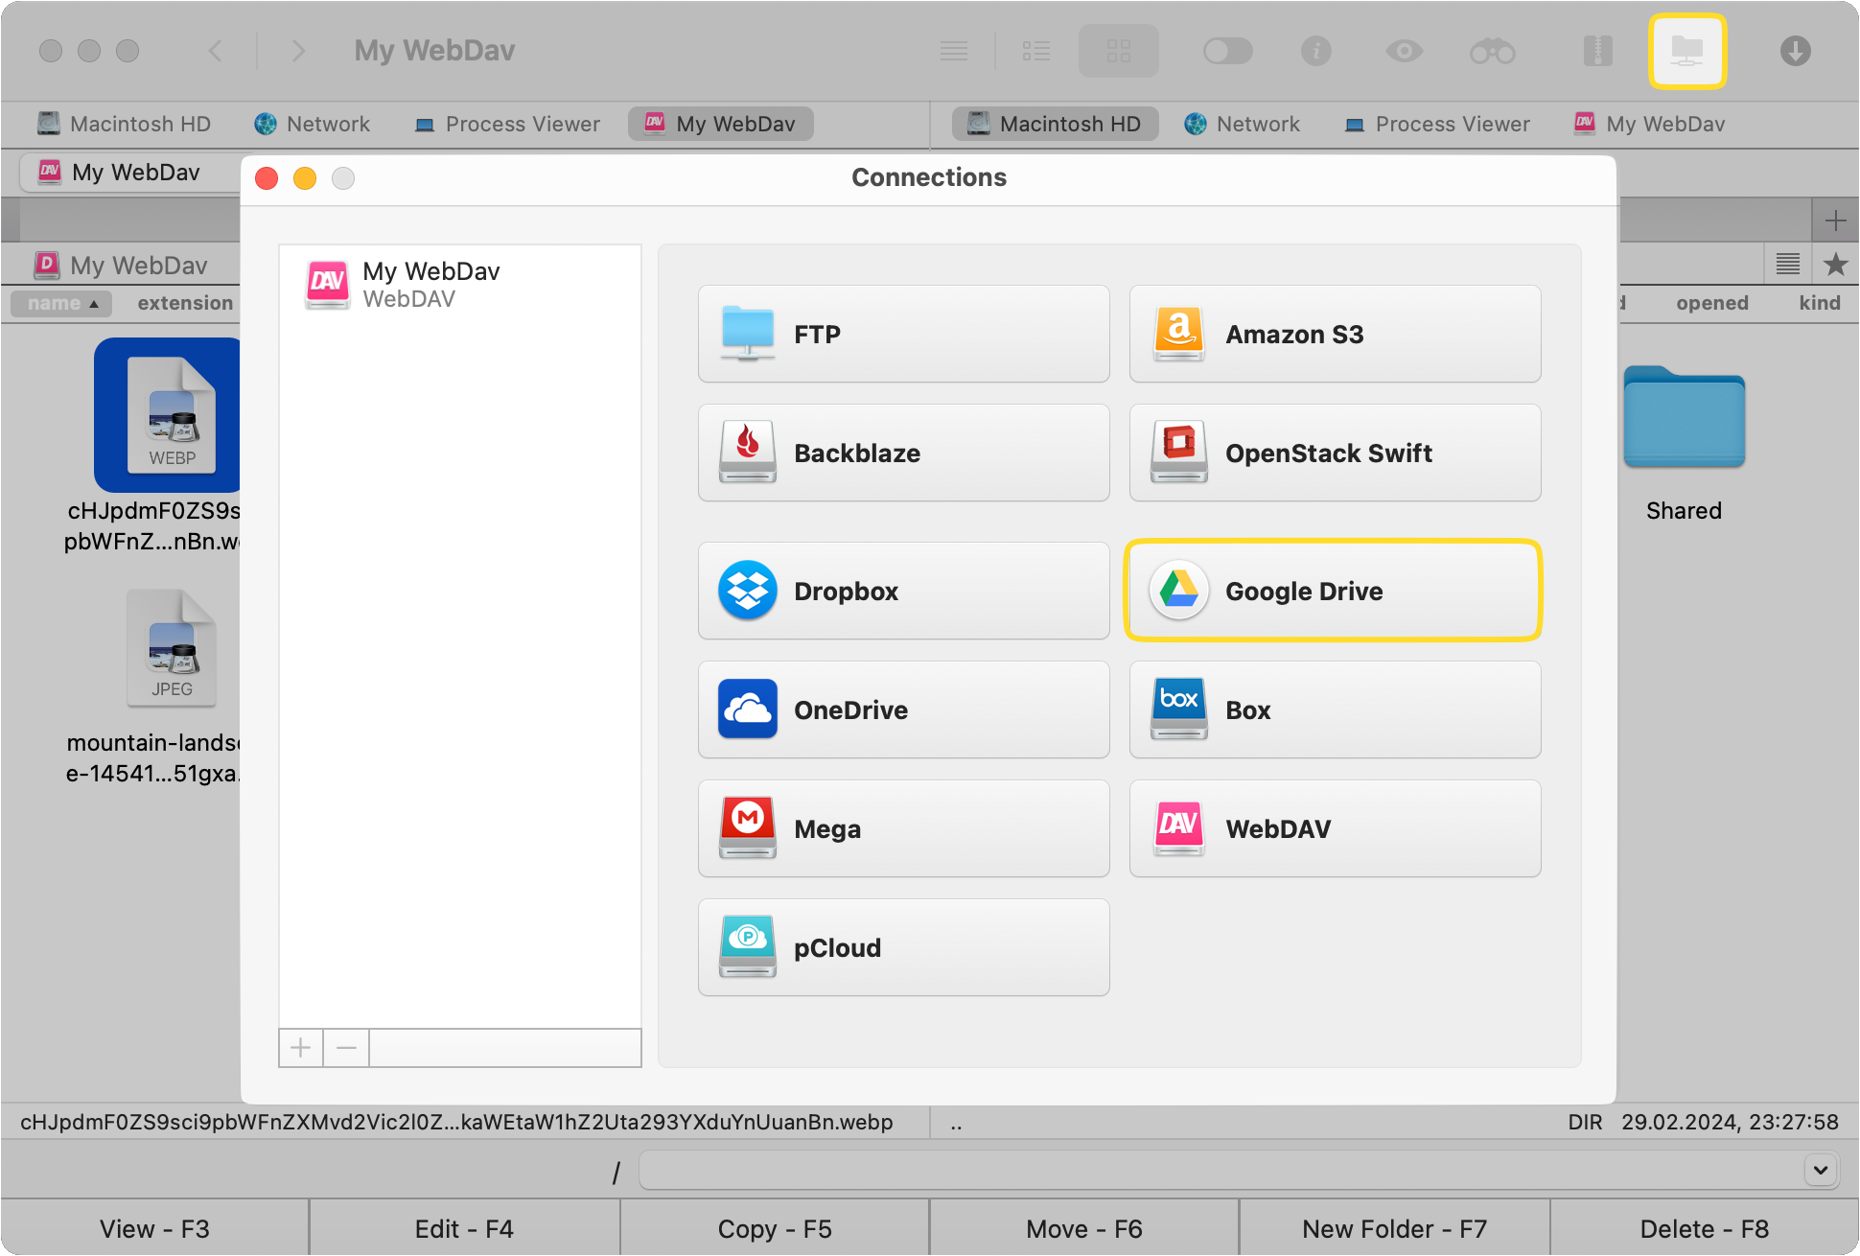1860x1256 pixels.
Task: Add a new connection with plus button
Action: click(x=300, y=1047)
